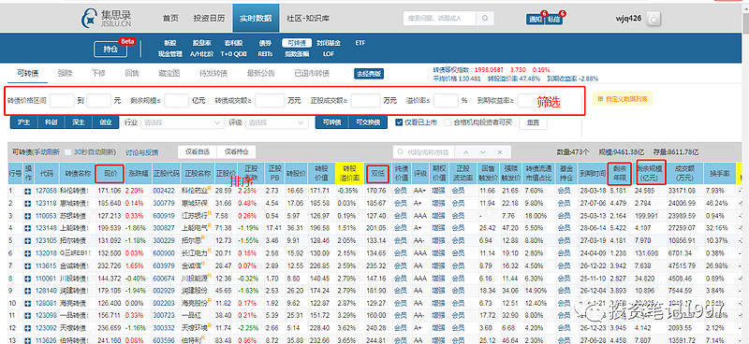Screen dimensions: 749x344
Task: Expand row 123098 一品转债 plus icon
Action: click(x=28, y=315)
